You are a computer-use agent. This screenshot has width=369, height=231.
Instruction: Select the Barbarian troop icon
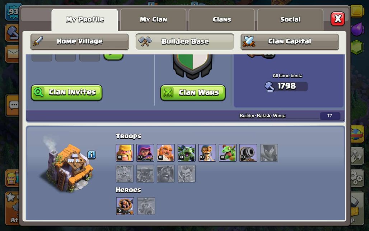point(125,153)
